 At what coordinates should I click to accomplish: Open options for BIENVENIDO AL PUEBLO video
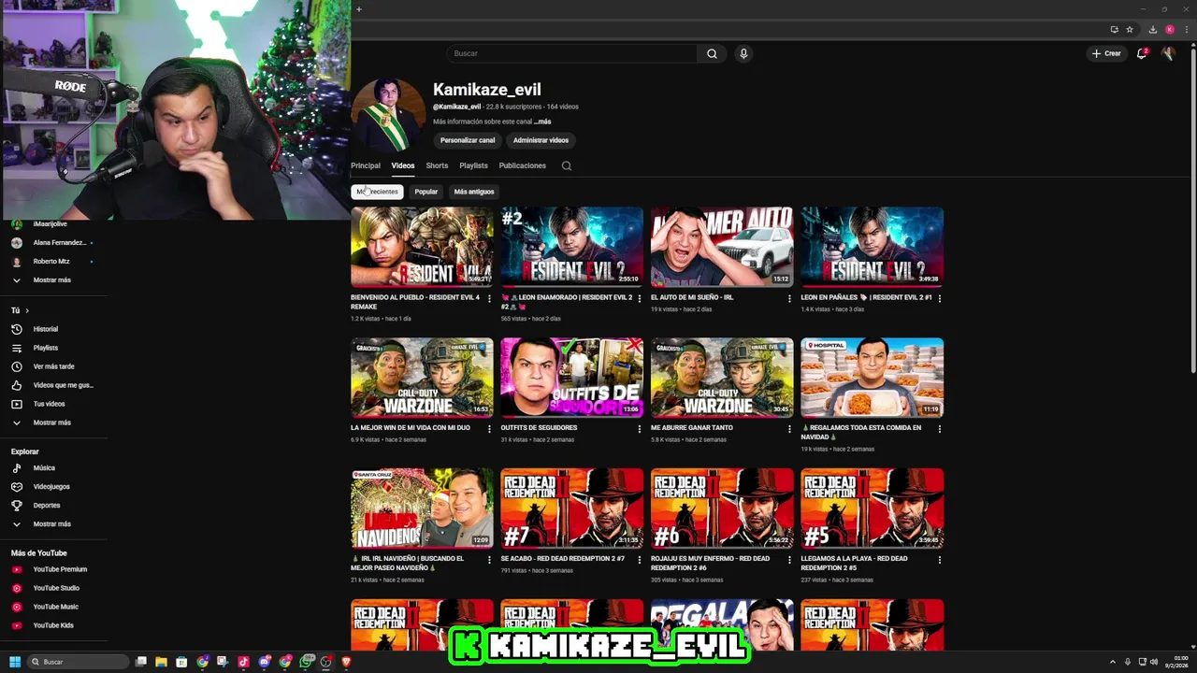click(x=489, y=298)
